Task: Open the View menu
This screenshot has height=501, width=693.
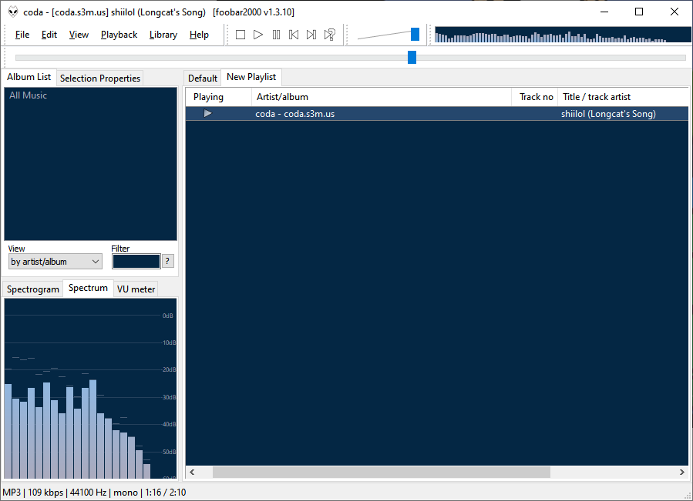Action: pyautogui.click(x=79, y=35)
